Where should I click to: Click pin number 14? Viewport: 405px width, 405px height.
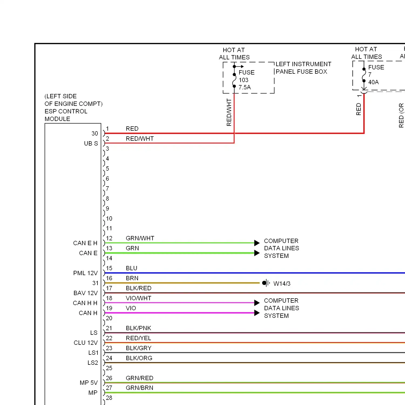109,258
